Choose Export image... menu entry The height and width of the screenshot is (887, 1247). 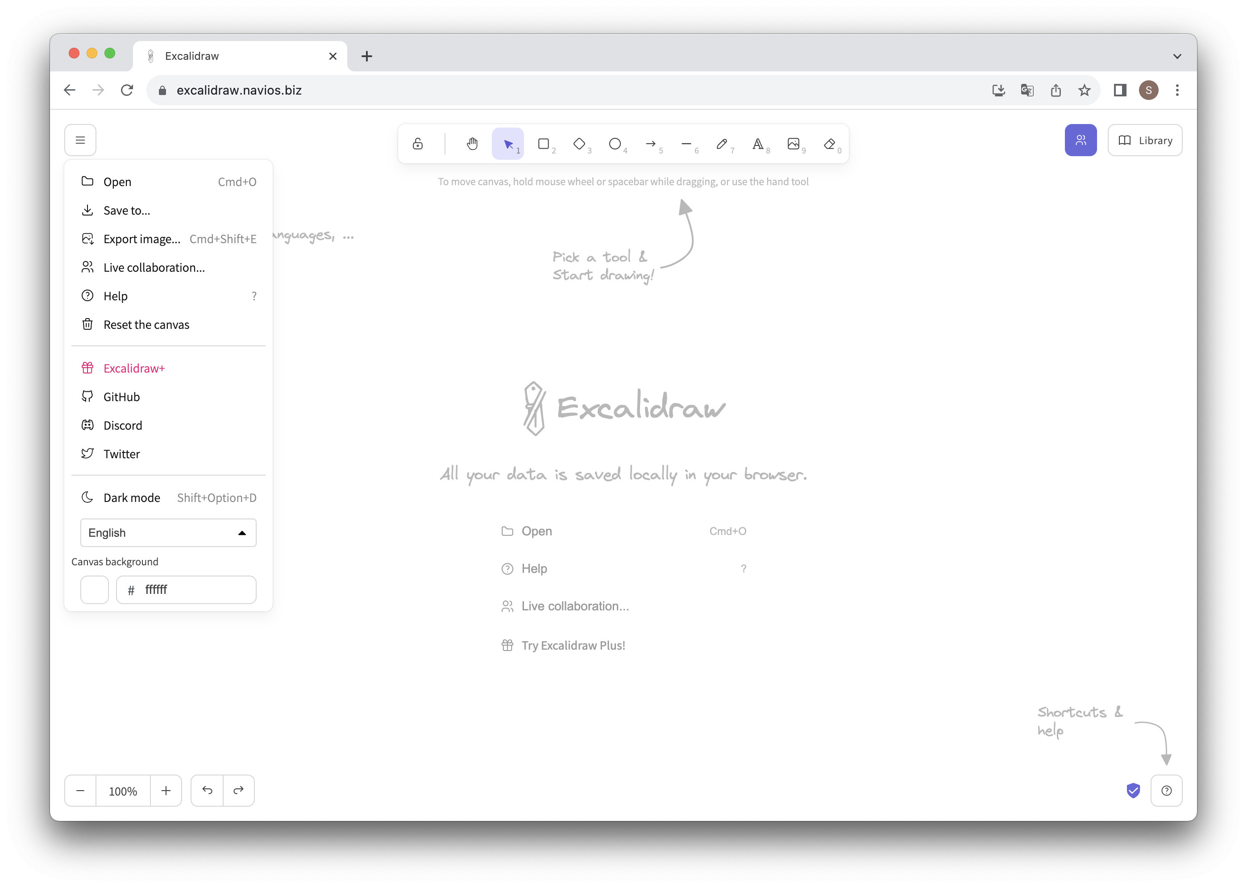coord(168,239)
